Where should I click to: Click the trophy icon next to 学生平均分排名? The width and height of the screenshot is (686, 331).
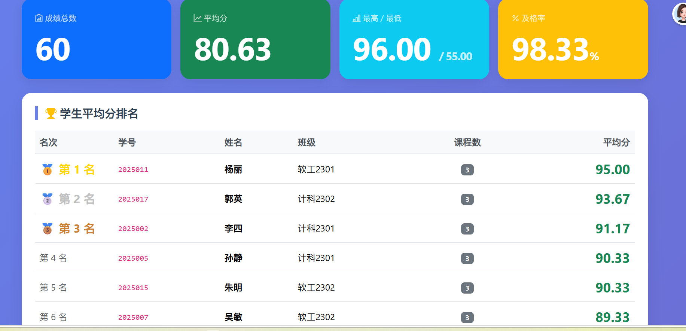tap(51, 113)
